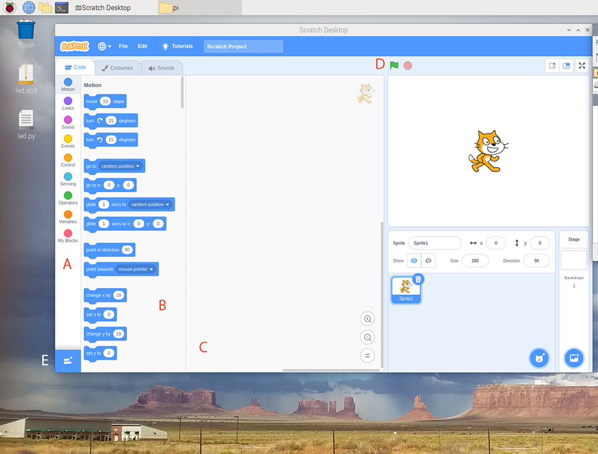Switch to the Code tab
Image resolution: width=598 pixels, height=454 pixels.
click(75, 67)
